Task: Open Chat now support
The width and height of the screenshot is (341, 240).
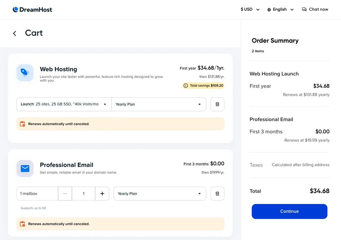Action: pos(315,9)
